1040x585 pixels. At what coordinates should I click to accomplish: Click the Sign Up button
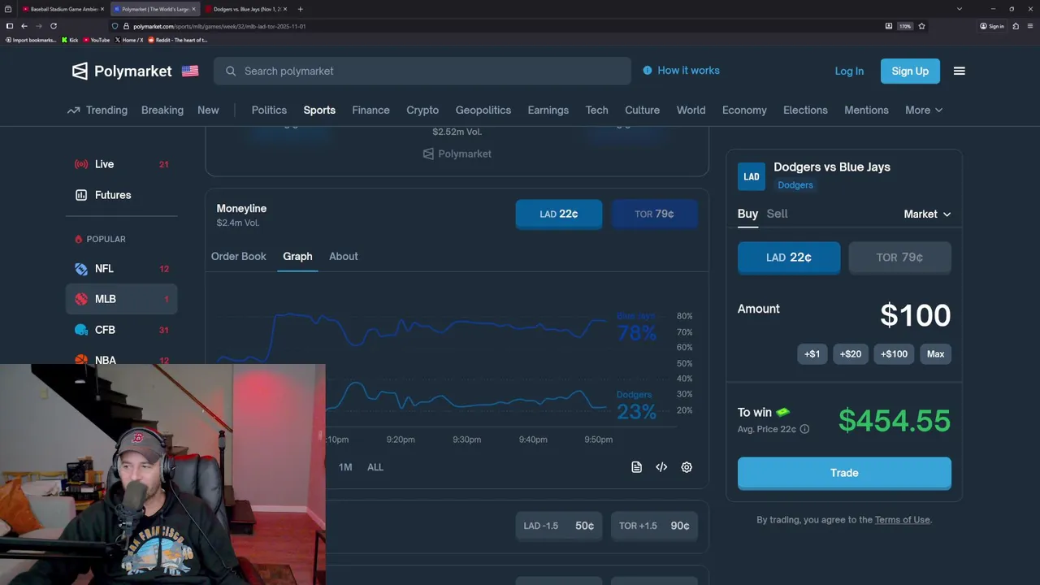click(910, 71)
